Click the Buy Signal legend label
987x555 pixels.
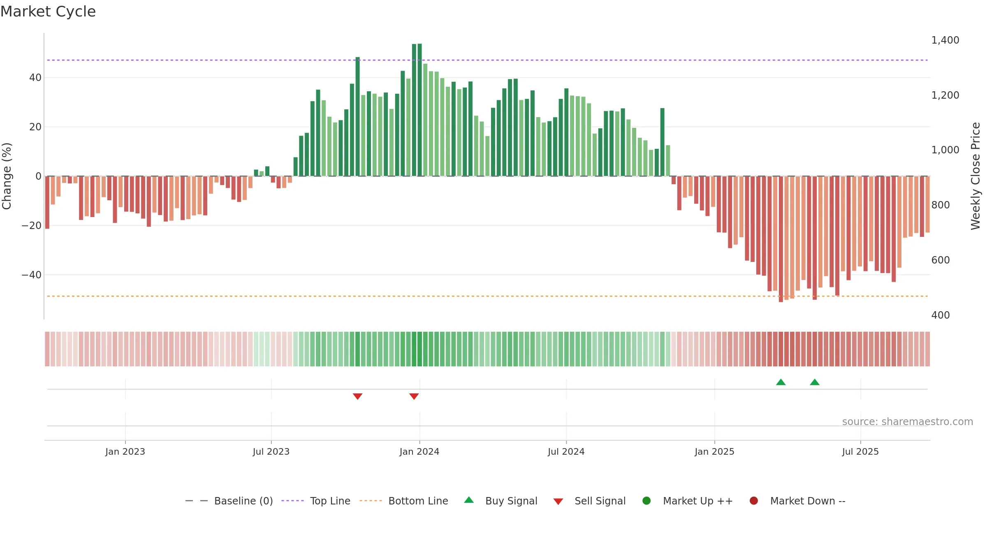[511, 501]
